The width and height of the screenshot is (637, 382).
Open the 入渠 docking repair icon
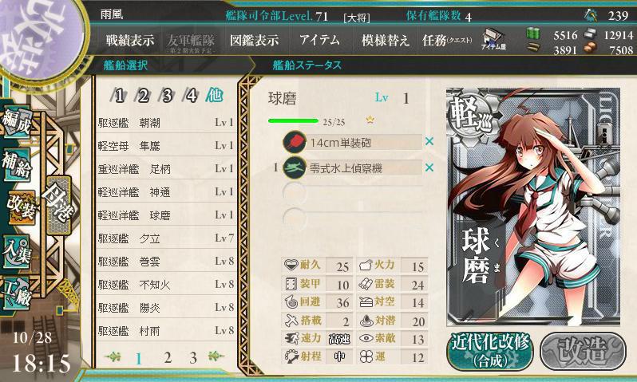(17, 252)
